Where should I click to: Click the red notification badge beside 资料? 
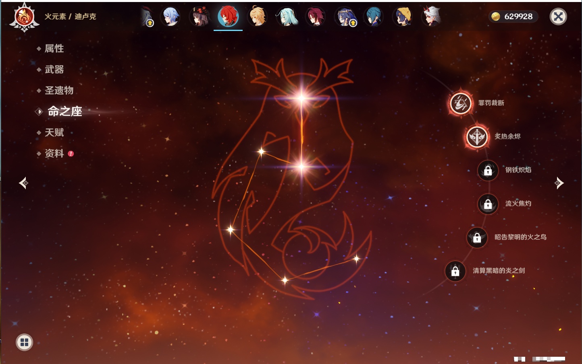tap(71, 154)
